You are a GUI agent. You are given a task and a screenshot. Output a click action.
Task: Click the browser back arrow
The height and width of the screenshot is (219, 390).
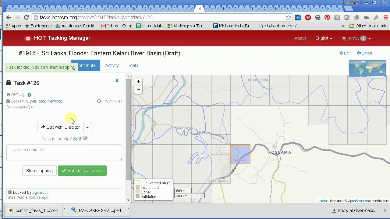[9, 17]
